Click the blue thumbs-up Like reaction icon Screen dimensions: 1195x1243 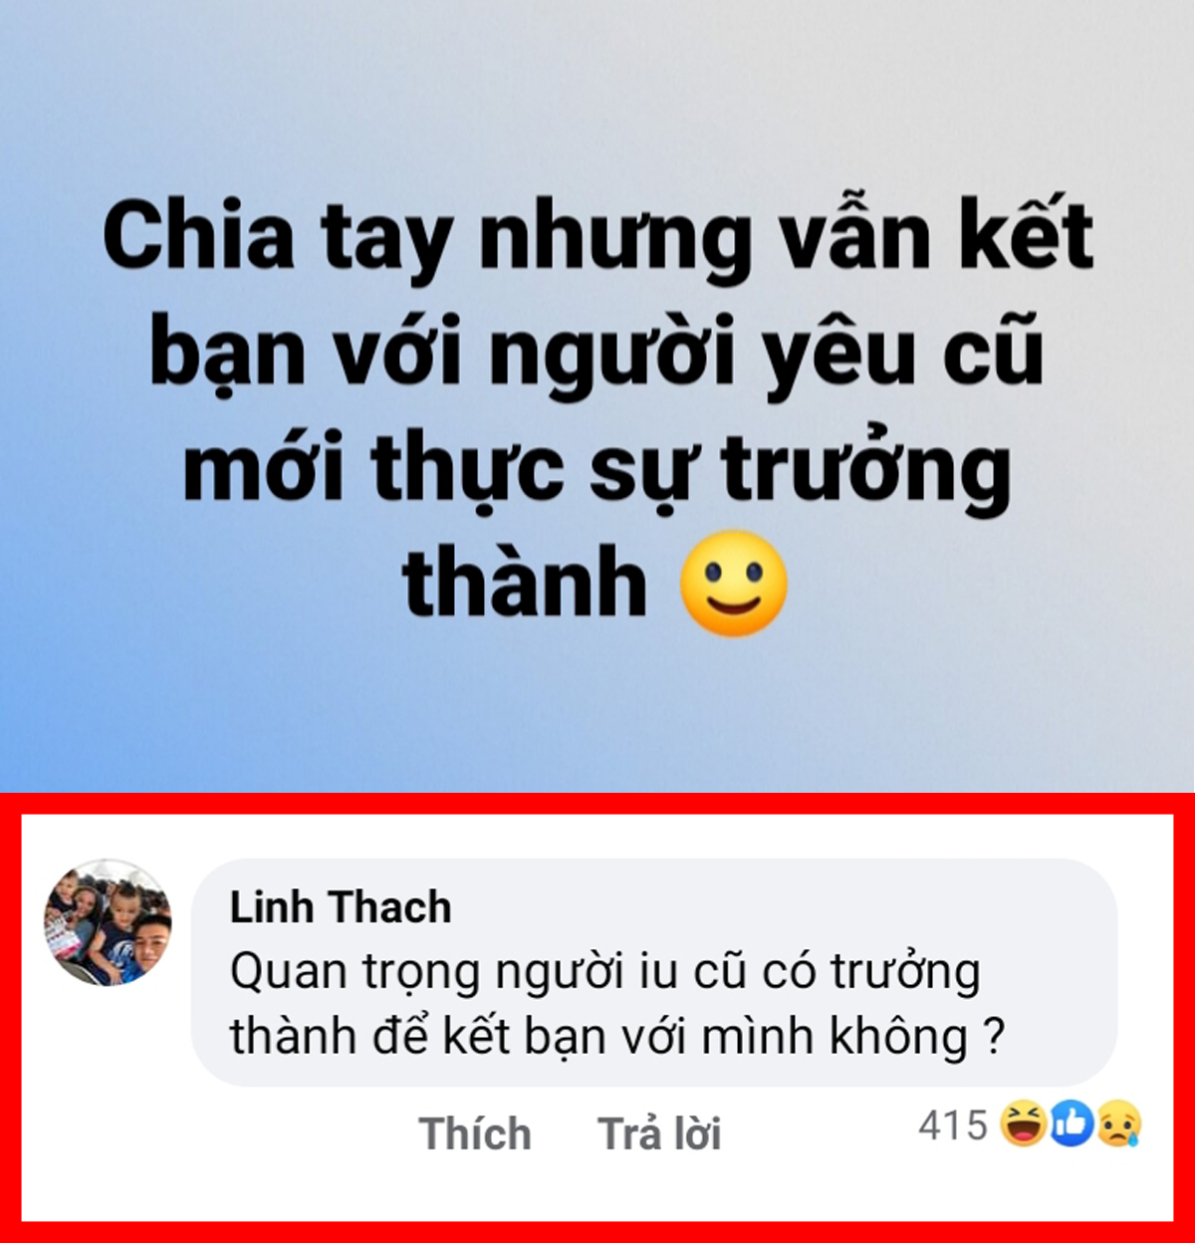coord(1071,1124)
